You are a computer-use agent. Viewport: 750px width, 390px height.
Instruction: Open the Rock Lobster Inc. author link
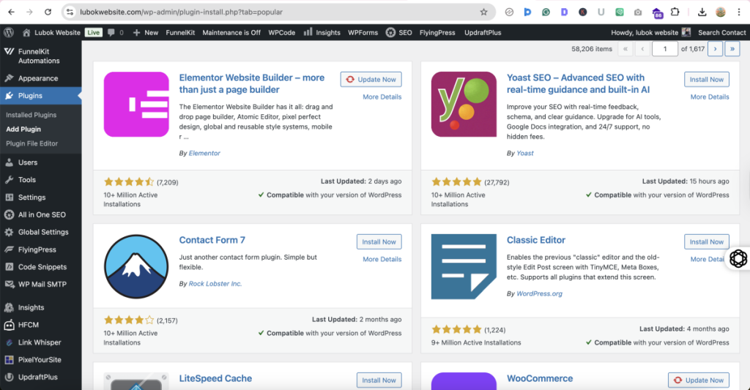(x=215, y=284)
